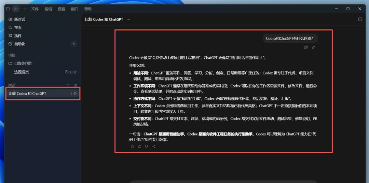Click the user message bubble Codex和ChatGPT有什么区别?
369x183 pixels.
290,38
